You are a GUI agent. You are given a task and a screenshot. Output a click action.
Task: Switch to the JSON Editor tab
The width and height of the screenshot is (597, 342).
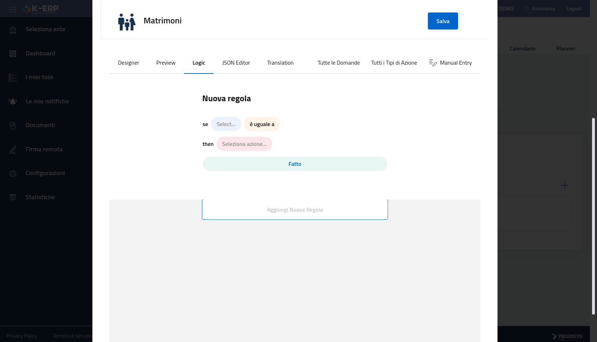[x=236, y=63]
